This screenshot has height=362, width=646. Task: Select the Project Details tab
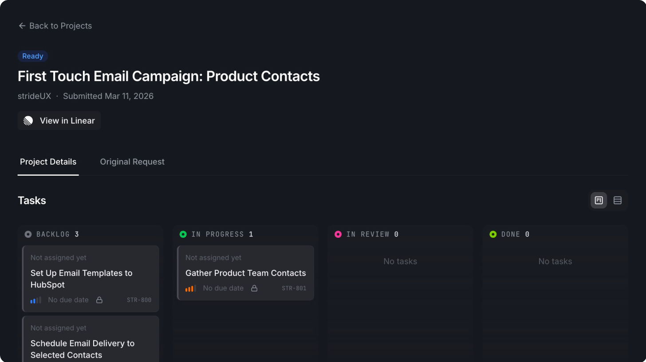(x=48, y=161)
